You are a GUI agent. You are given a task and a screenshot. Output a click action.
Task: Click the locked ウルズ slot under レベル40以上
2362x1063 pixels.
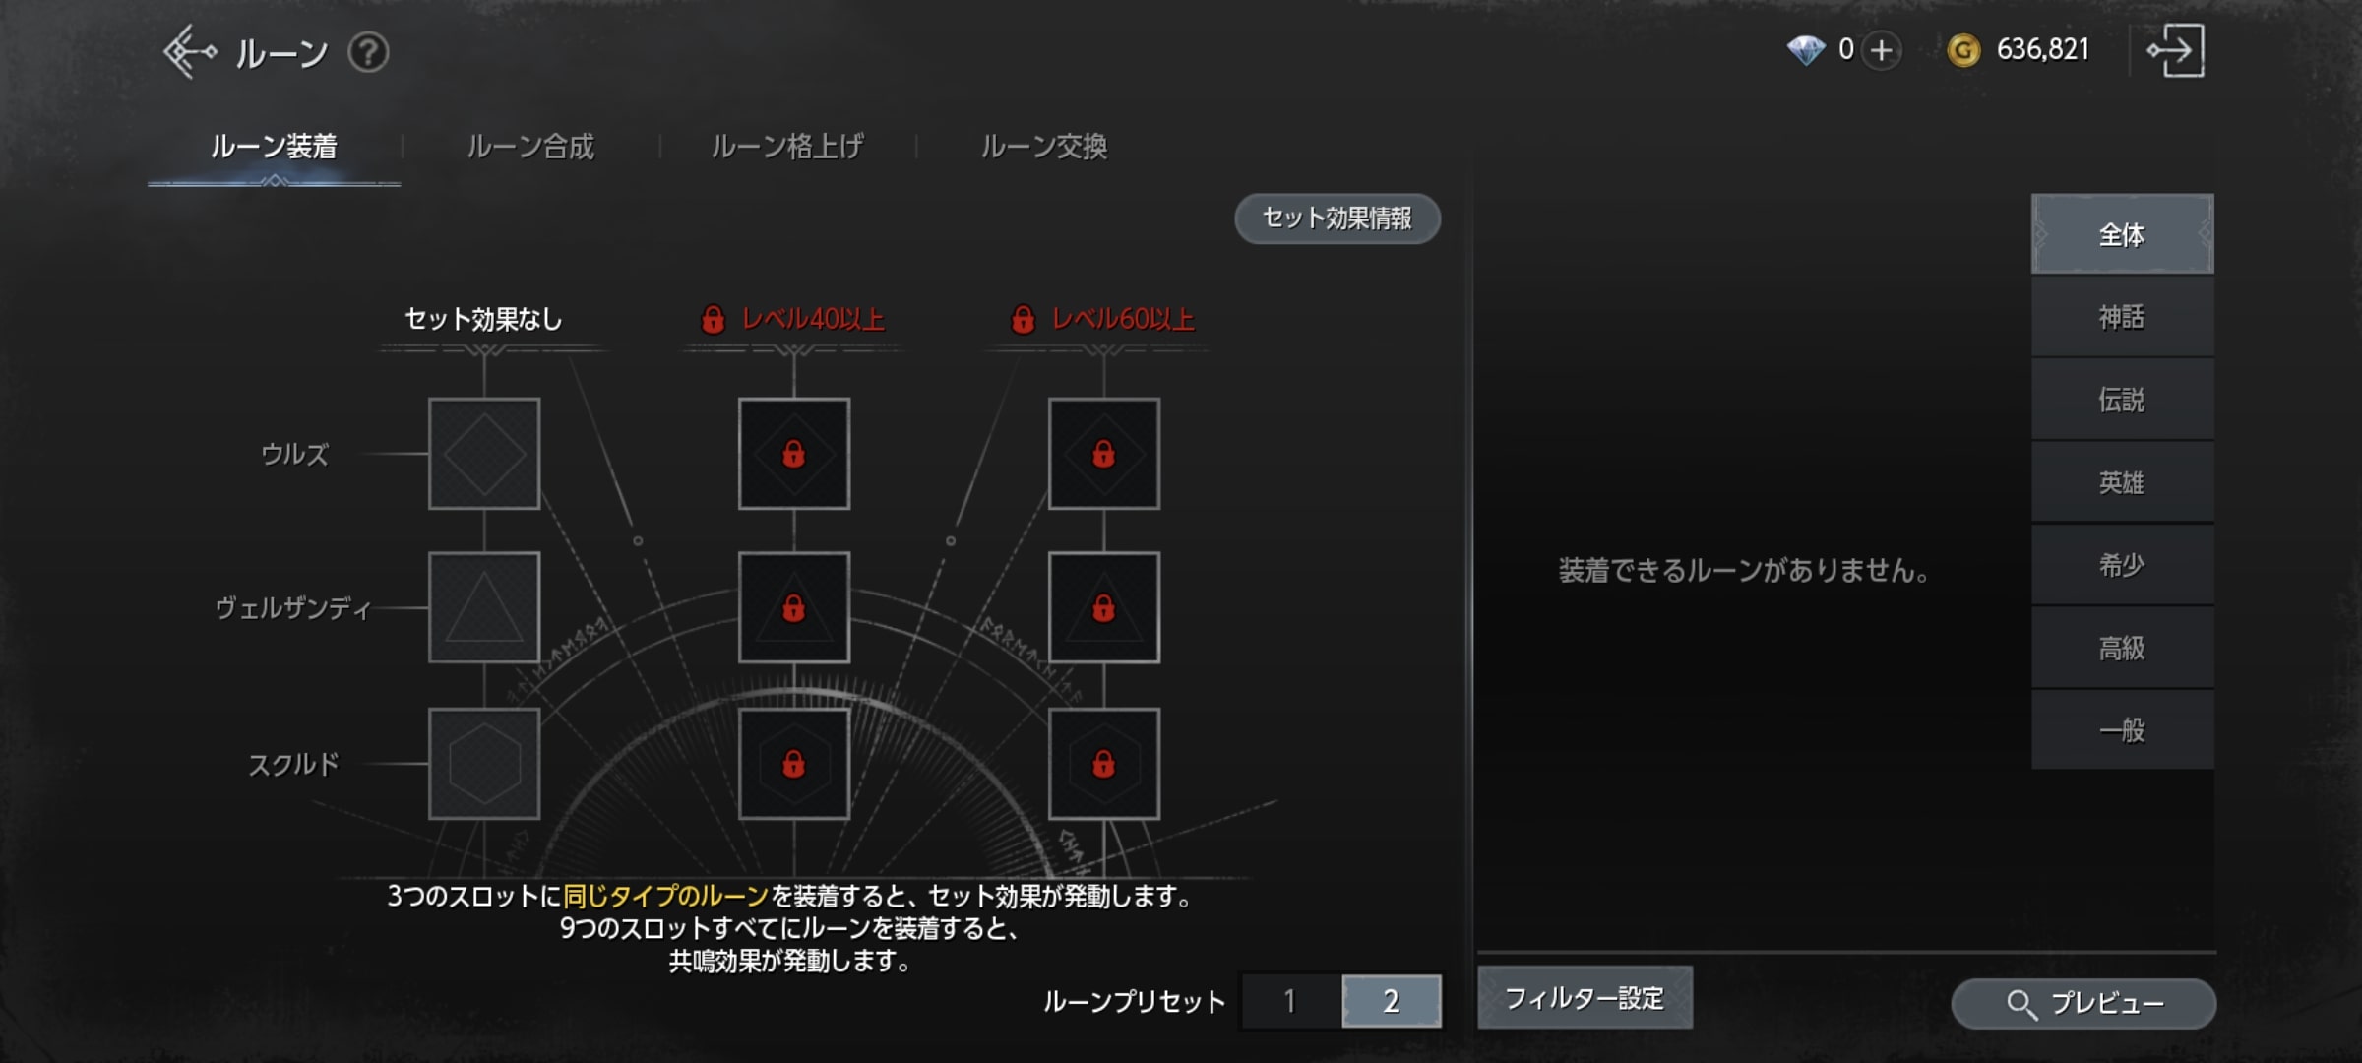[x=793, y=456]
